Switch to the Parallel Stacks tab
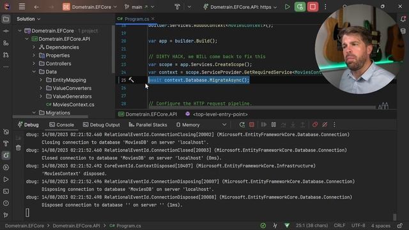Screen dimensions: 409x230 148,125
